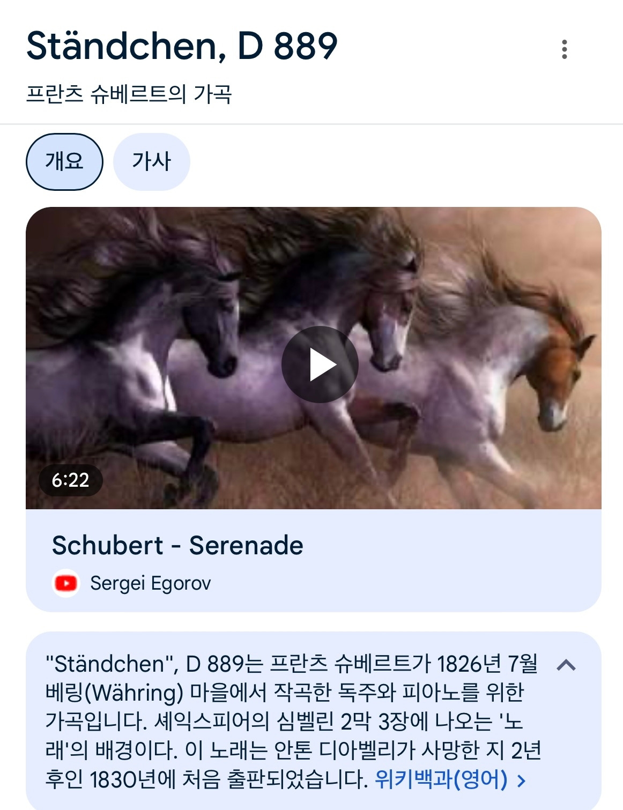The image size is (623, 810).
Task: Click the Ständchen, D 889 heading
Action: click(182, 46)
